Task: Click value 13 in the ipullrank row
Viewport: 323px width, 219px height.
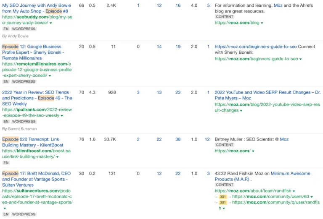Action: (x=159, y=92)
